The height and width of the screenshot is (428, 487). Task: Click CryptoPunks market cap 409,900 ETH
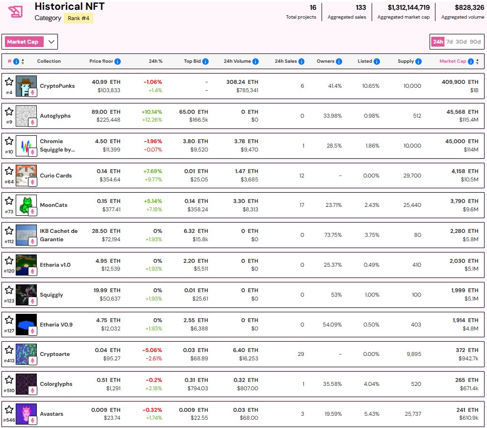[460, 82]
